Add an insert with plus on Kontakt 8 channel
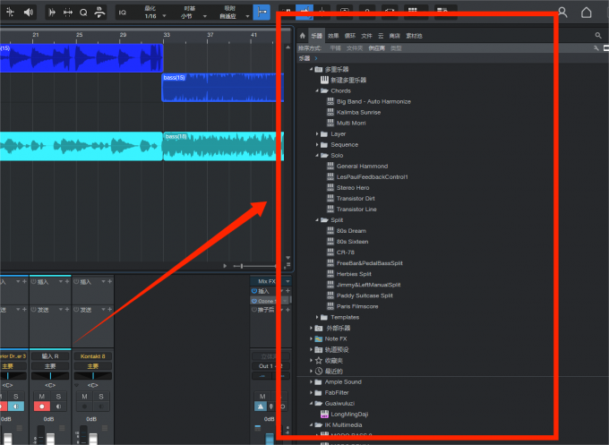 pos(109,282)
